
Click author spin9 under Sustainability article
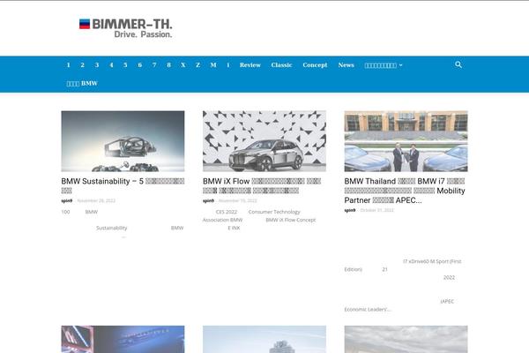click(x=67, y=200)
